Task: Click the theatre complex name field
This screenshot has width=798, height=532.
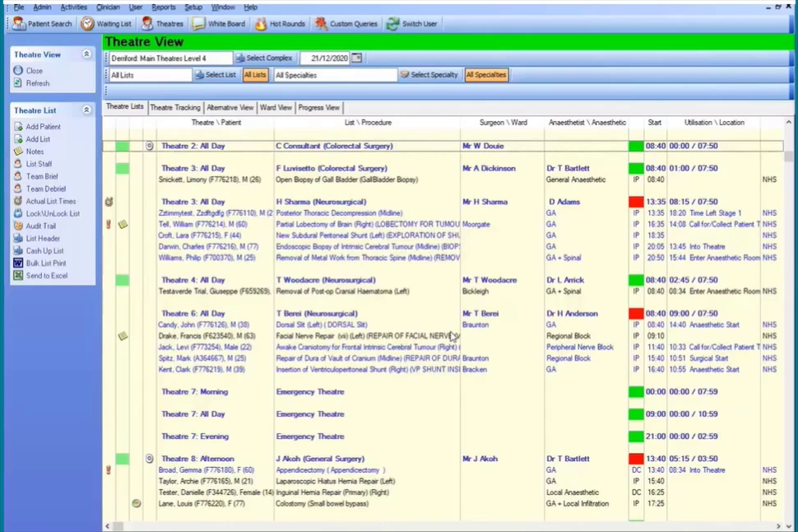Action: [x=170, y=58]
